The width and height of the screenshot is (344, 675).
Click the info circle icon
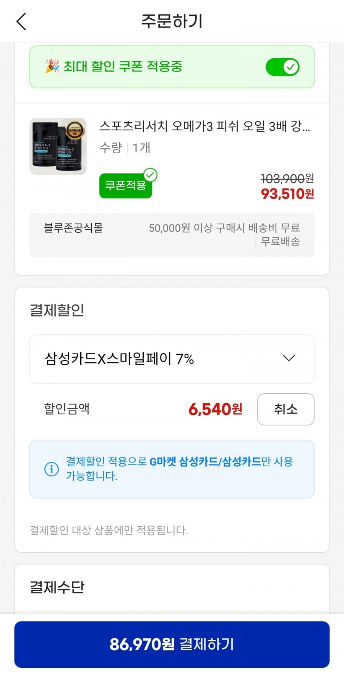point(52,469)
